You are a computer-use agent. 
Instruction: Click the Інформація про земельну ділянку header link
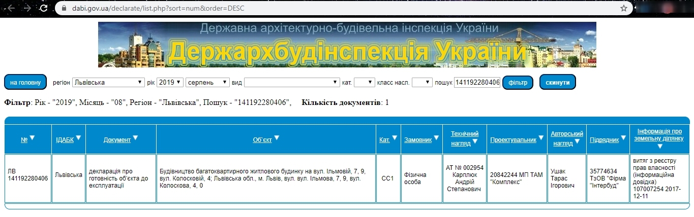tap(659, 134)
